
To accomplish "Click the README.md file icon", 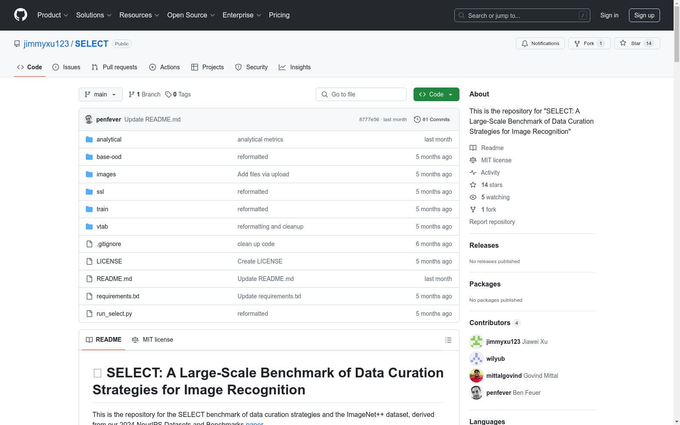I will tap(89, 279).
